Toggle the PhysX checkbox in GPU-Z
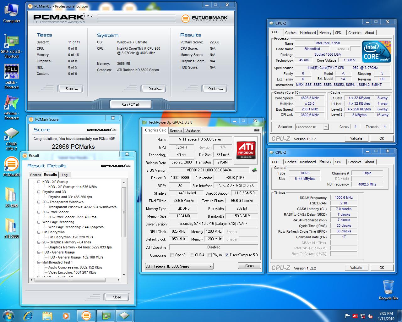Viewport: 402px width, 322px height. [209, 255]
